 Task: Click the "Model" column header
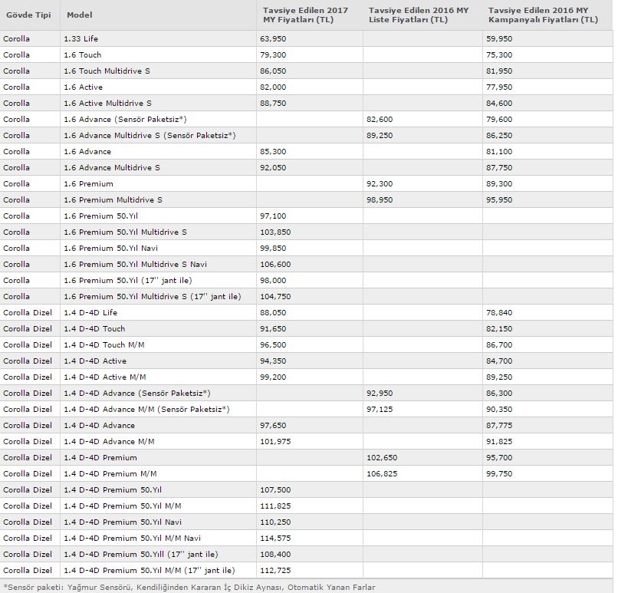[78, 15]
